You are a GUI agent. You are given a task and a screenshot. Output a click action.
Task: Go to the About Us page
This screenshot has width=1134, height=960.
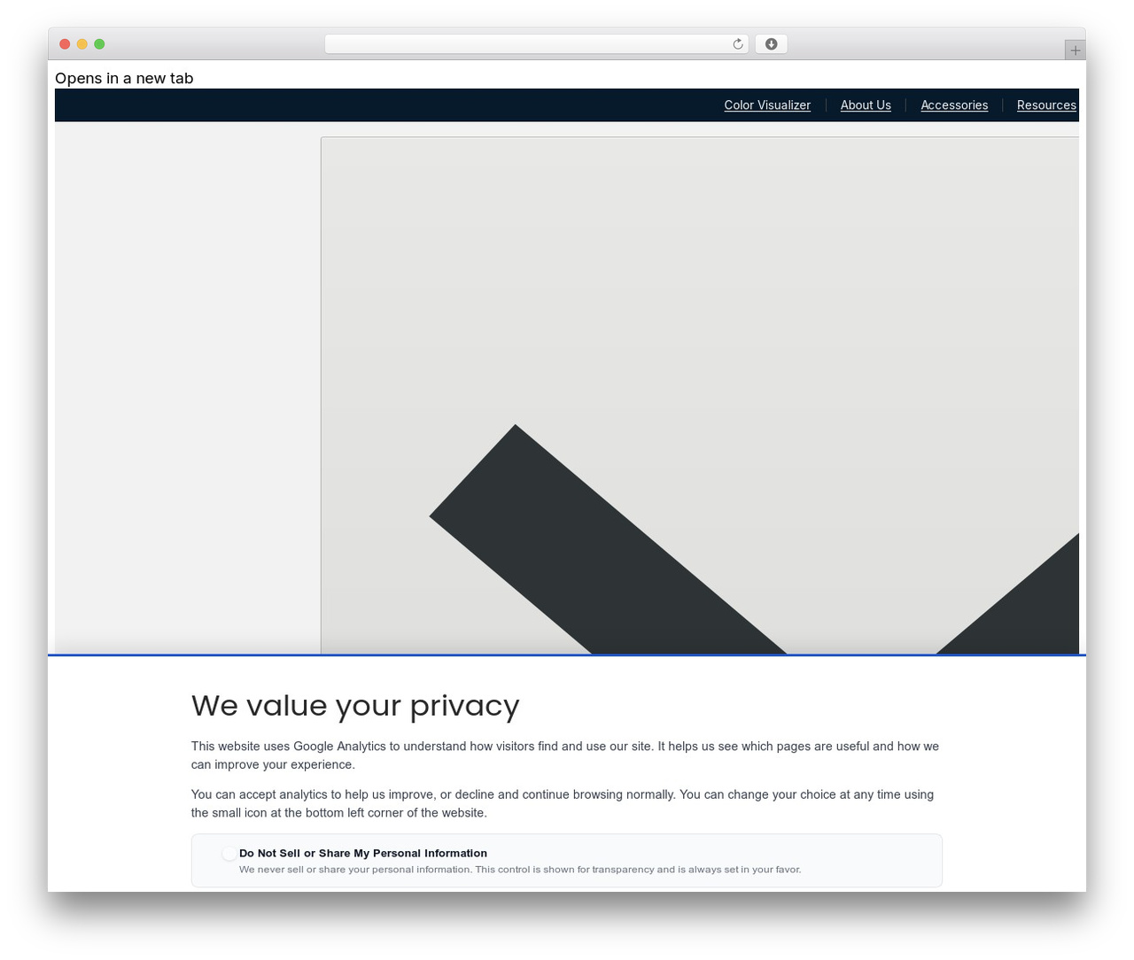tap(866, 105)
